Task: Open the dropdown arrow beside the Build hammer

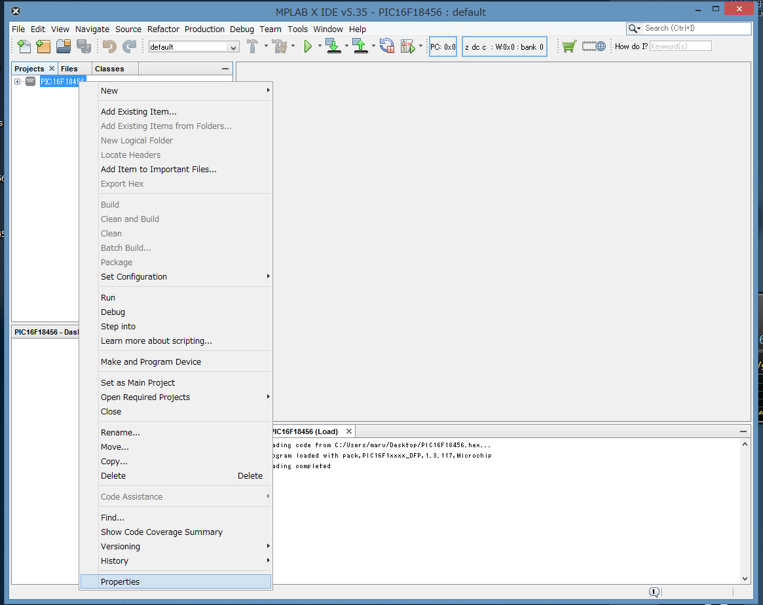Action: point(266,46)
